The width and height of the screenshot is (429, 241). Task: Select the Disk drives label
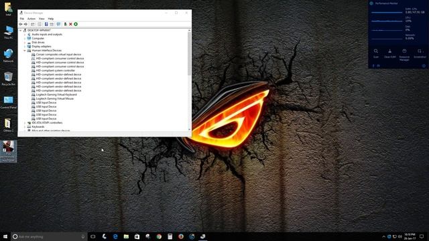point(38,42)
